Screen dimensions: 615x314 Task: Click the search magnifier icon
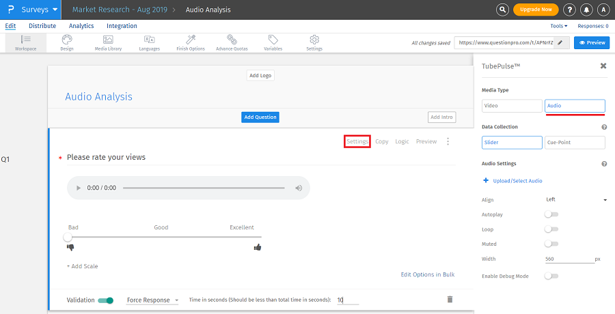(503, 10)
